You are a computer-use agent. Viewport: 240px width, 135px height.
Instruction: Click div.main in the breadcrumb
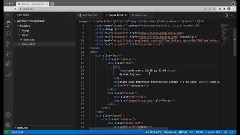point(148,21)
